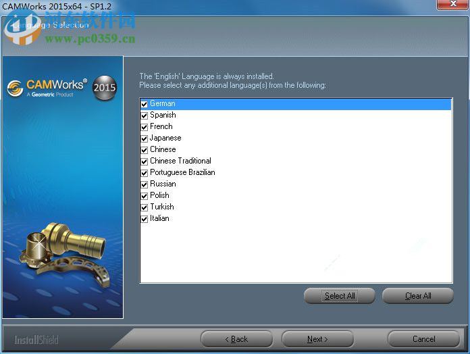
Task: Go to previous step with Back
Action: [236, 339]
